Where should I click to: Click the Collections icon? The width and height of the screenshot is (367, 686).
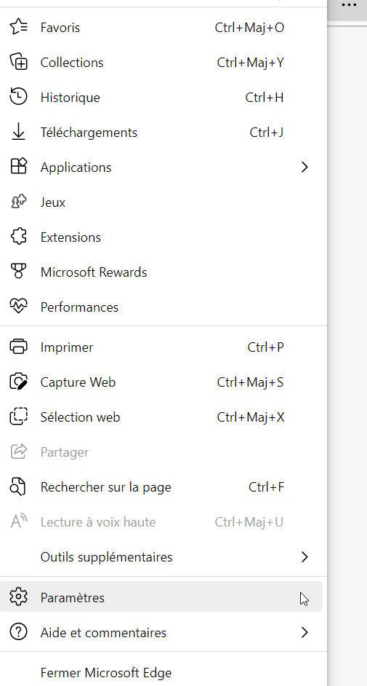pyautogui.click(x=18, y=62)
